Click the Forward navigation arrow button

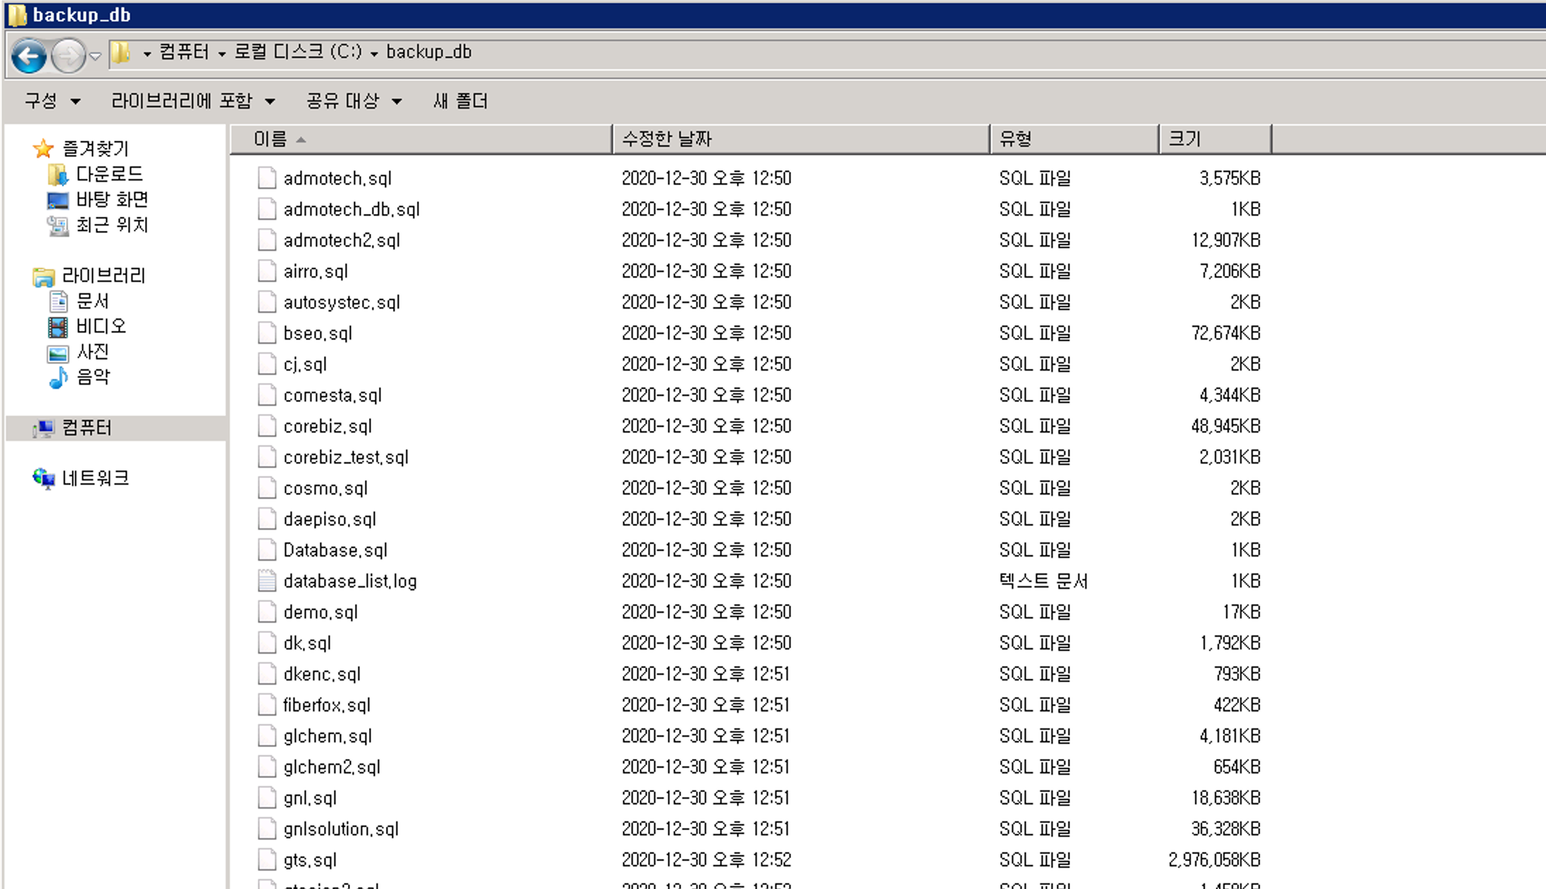pos(68,55)
